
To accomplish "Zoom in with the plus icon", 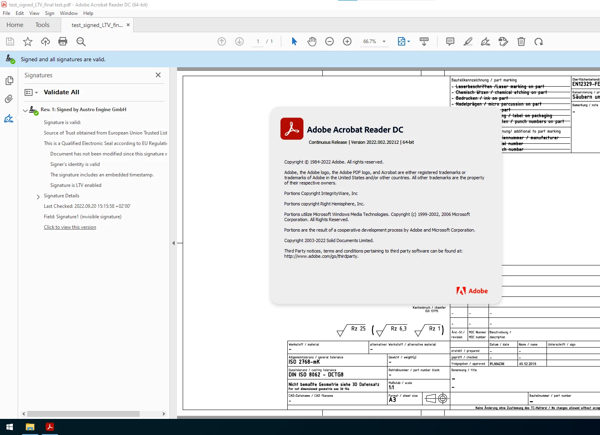I will point(347,41).
